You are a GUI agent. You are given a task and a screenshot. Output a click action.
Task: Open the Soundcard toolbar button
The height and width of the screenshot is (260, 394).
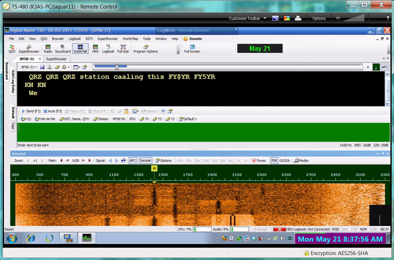tap(63, 49)
